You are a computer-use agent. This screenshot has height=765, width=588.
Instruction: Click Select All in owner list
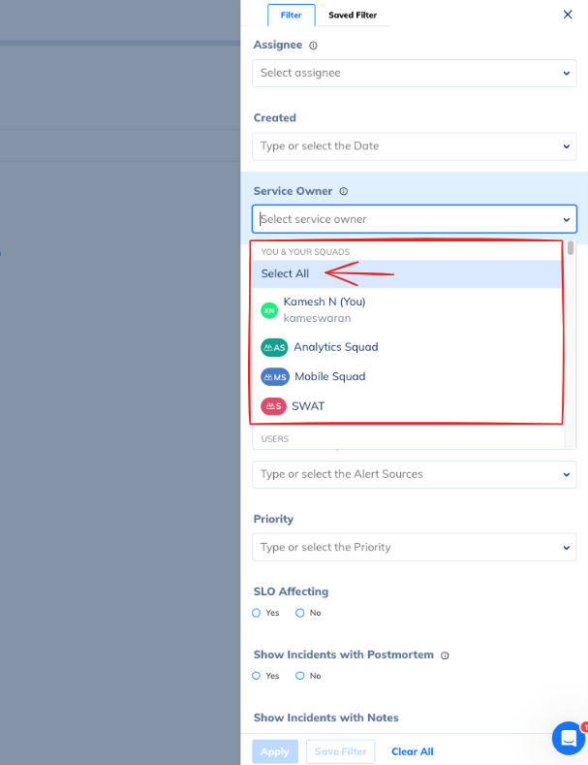(x=285, y=273)
